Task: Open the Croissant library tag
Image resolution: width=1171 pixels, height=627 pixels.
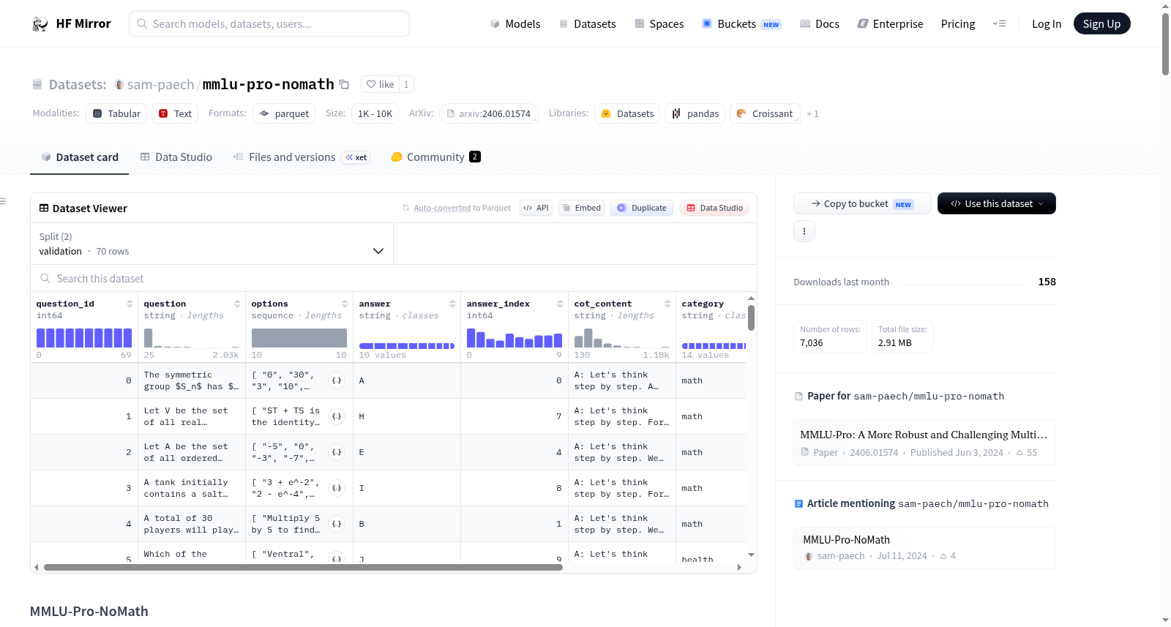Action: 765,113
